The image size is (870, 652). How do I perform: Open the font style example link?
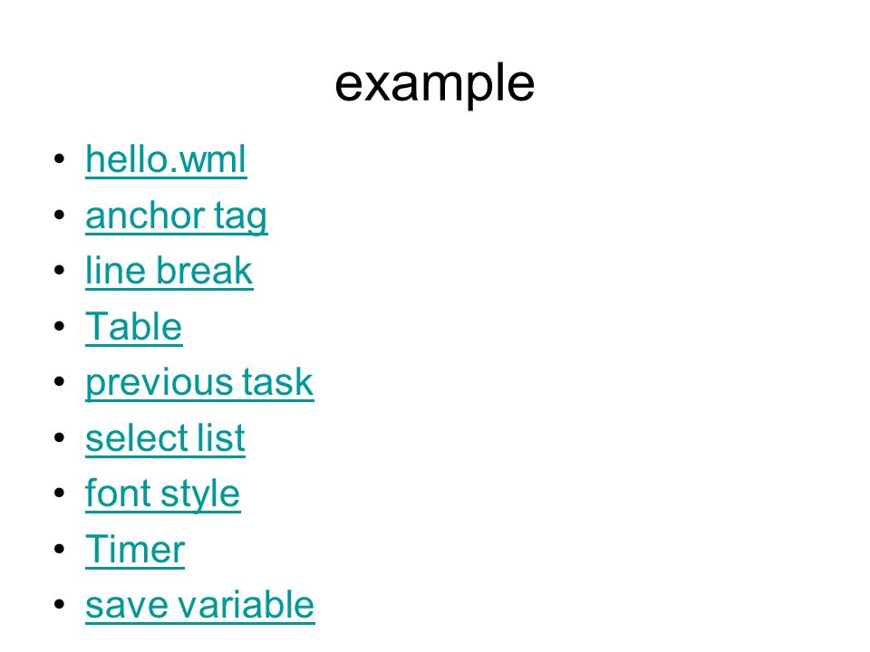(x=162, y=494)
